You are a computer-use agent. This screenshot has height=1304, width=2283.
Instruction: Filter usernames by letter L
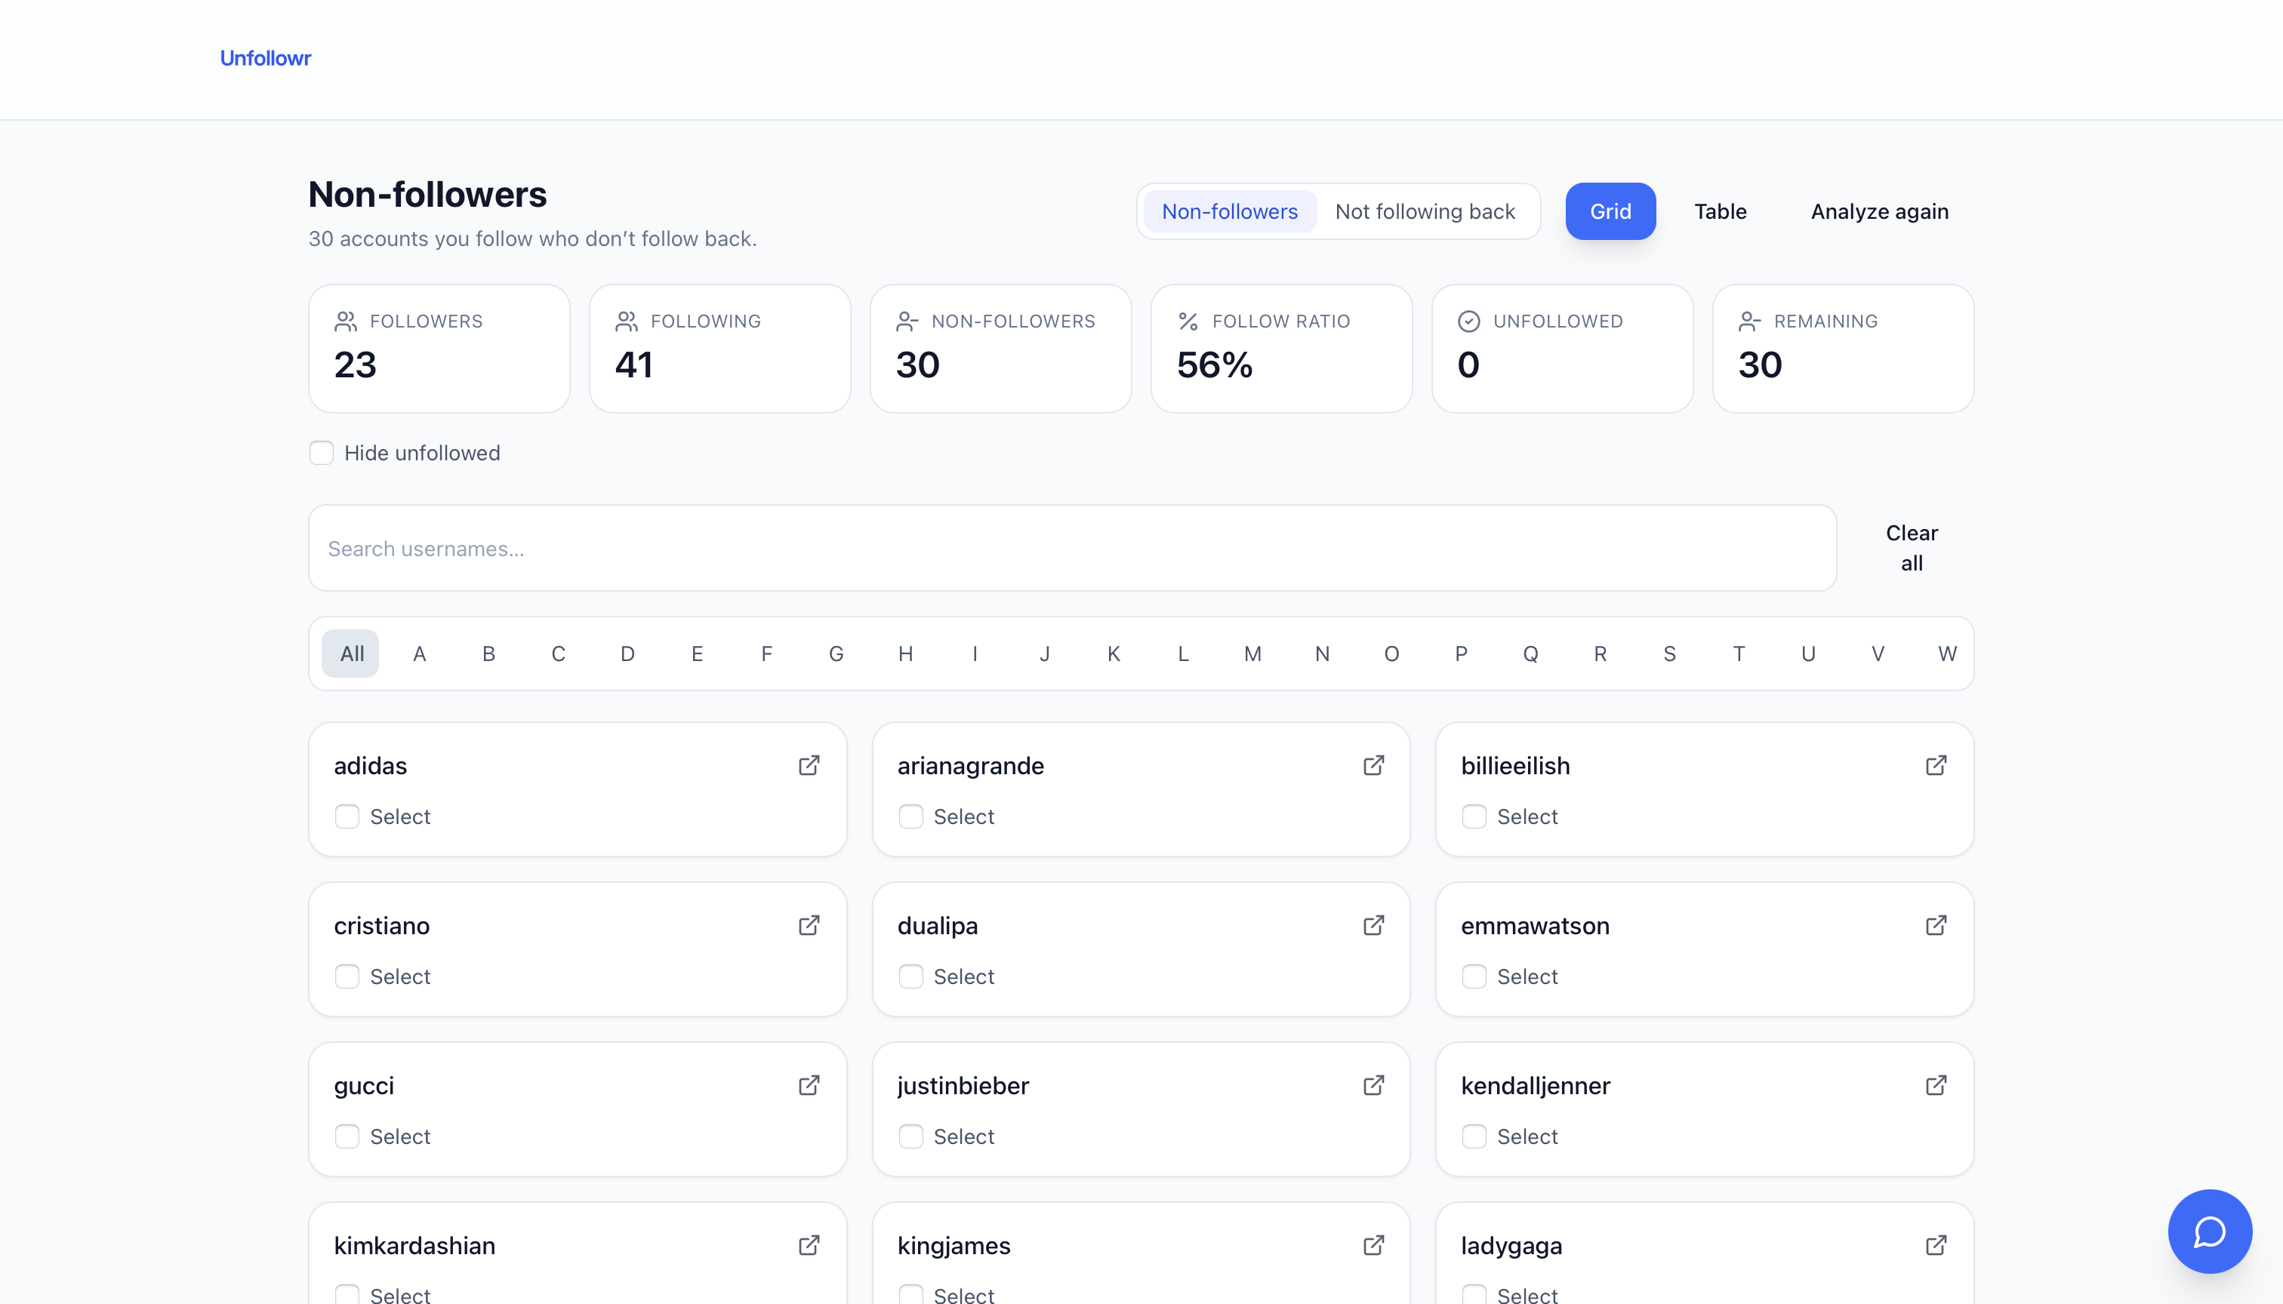coord(1184,654)
